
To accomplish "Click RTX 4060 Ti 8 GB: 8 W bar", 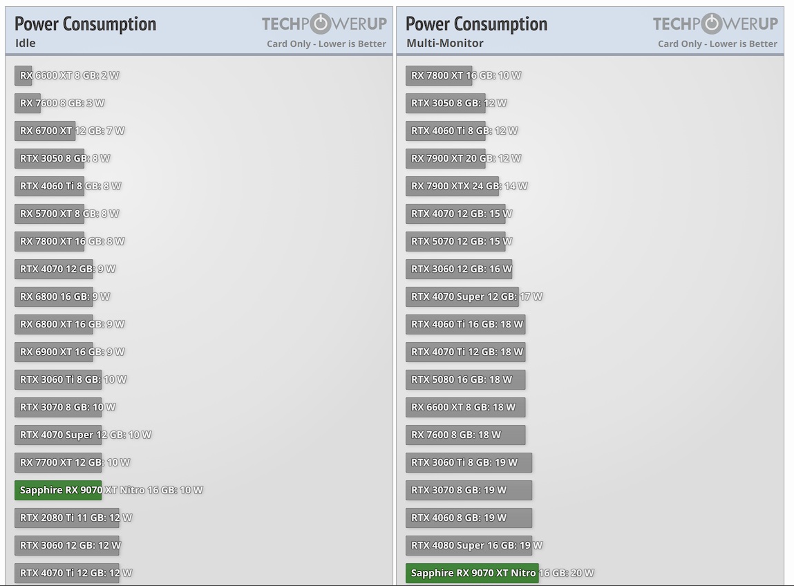I will coord(50,186).
